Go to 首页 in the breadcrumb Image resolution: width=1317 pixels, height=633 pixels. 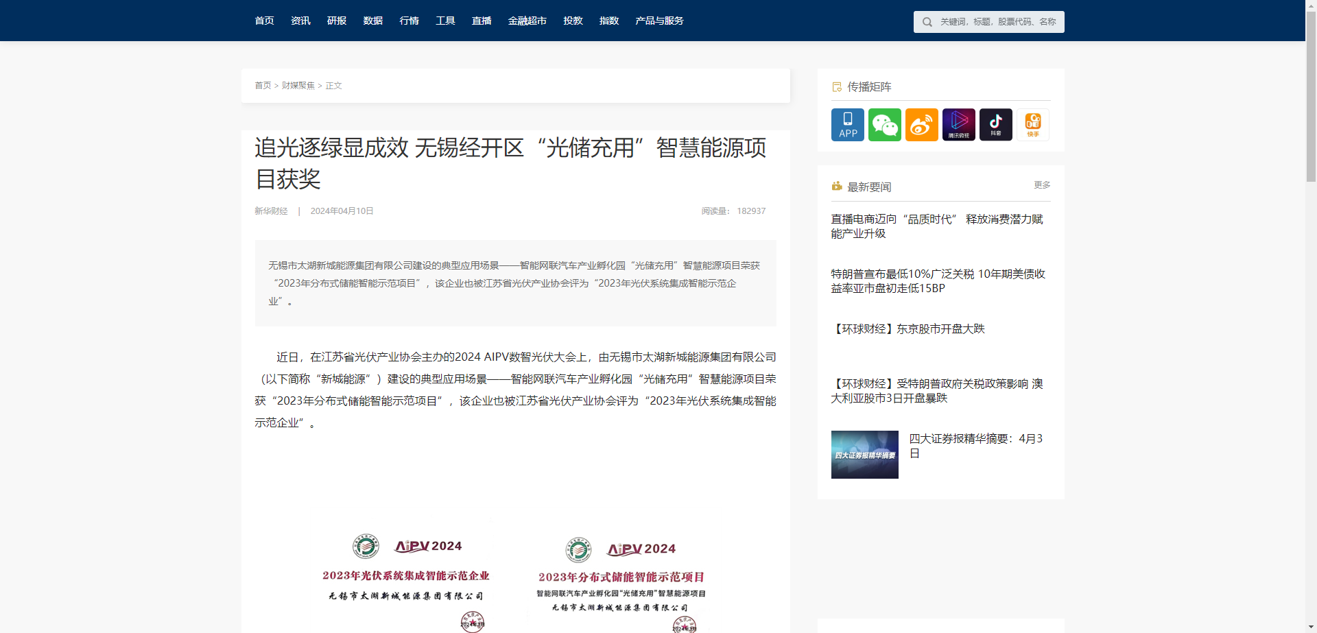click(x=263, y=86)
